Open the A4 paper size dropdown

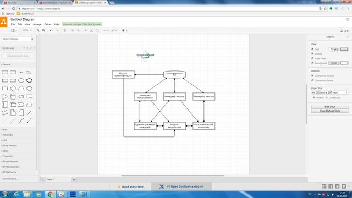pos(329,92)
